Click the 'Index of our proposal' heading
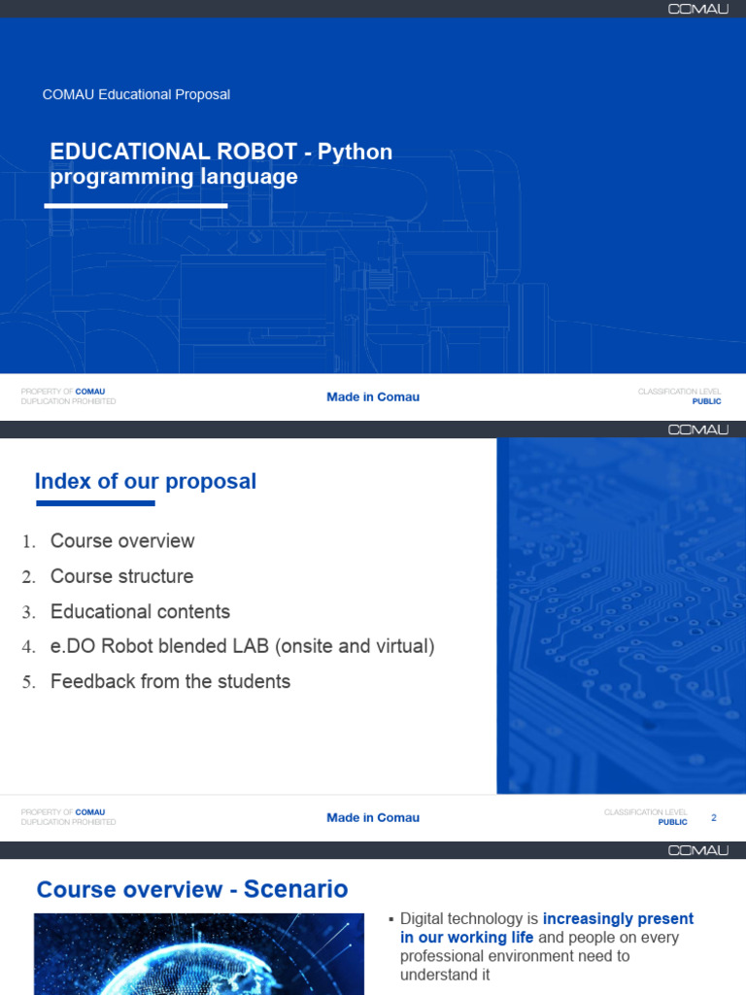The height and width of the screenshot is (995, 746). [x=146, y=481]
